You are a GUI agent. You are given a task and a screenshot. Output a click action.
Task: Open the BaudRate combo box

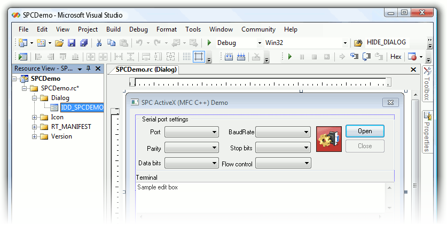pos(283,132)
